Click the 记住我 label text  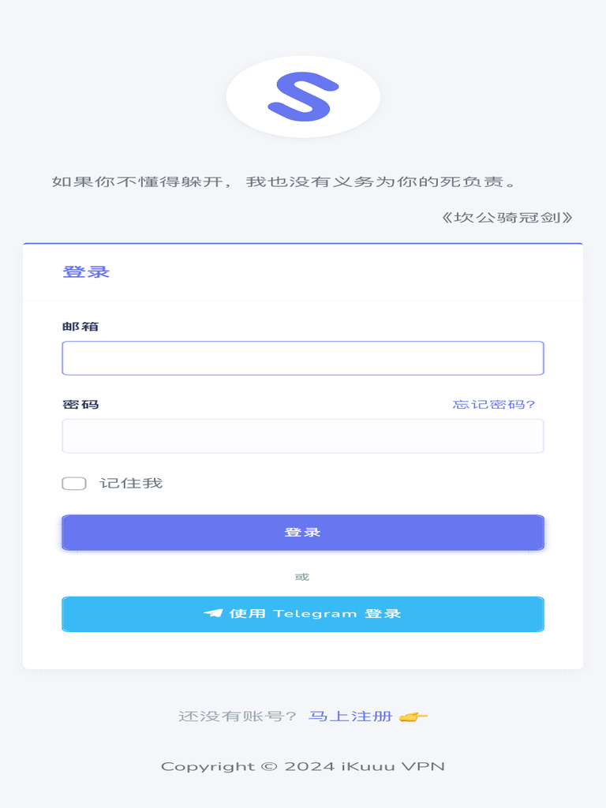[131, 483]
